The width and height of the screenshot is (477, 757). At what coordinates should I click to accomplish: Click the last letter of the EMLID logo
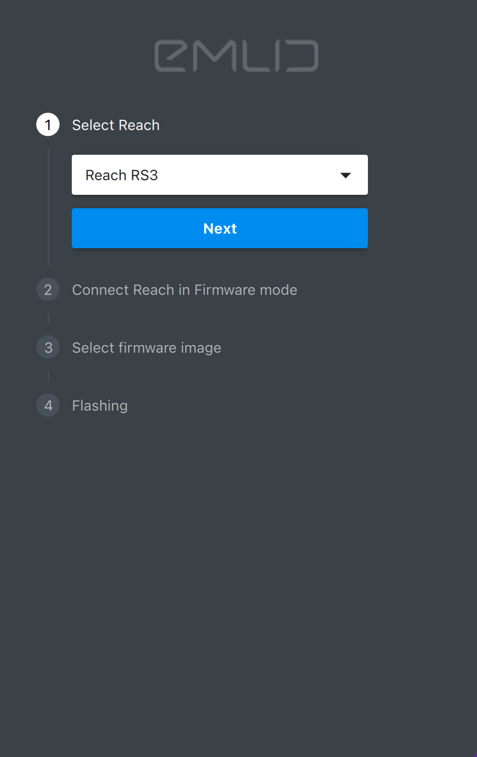[303, 56]
